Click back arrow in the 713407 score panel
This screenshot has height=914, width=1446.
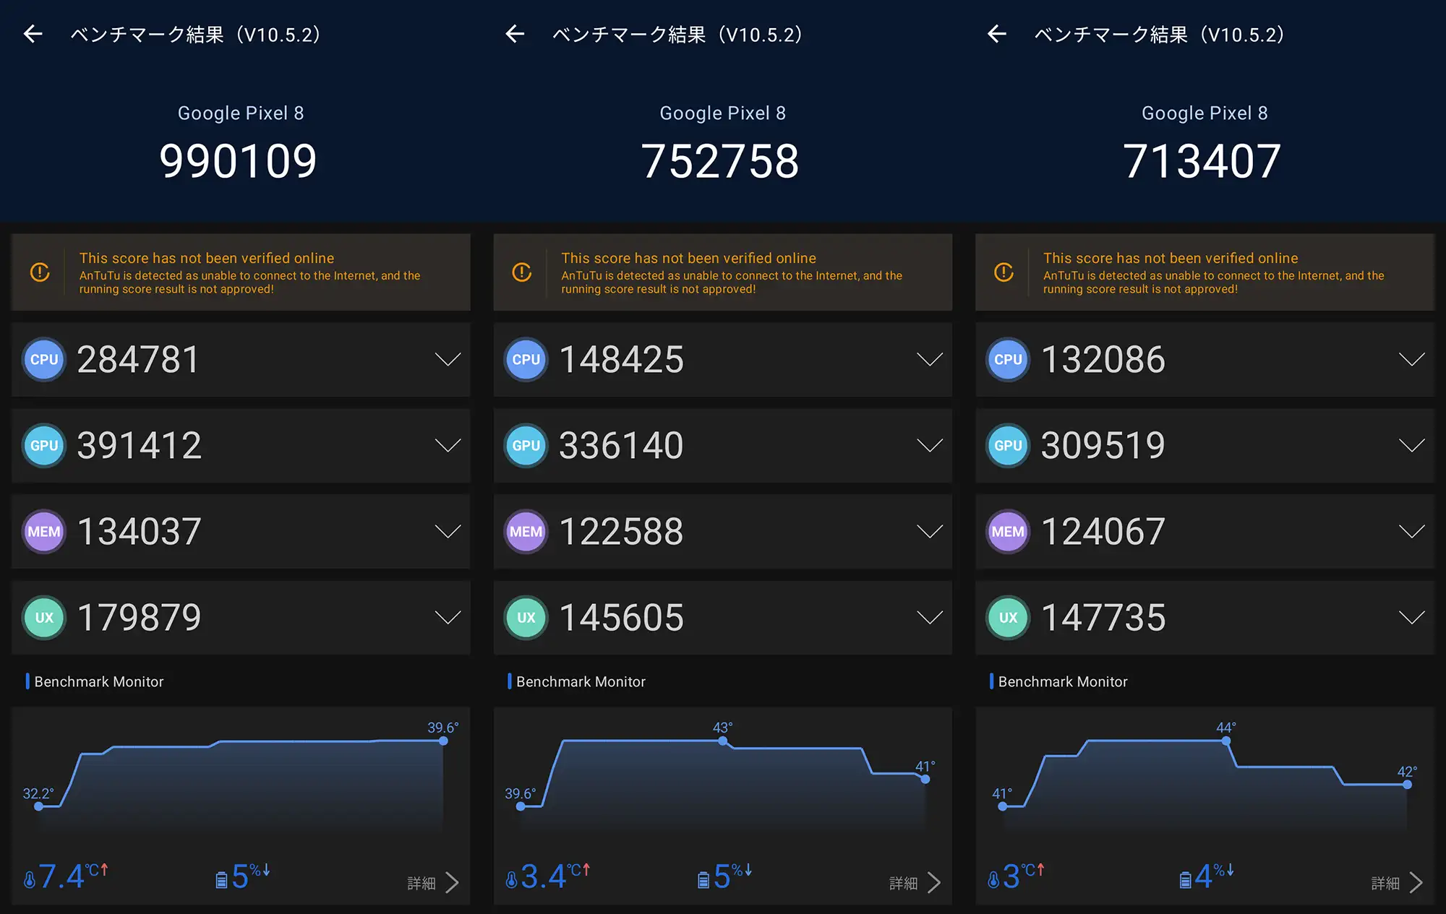coord(997,34)
